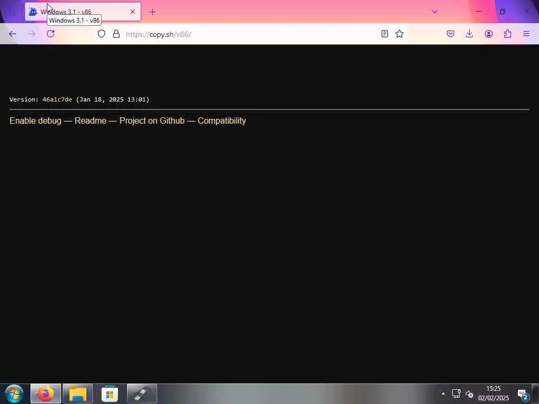This screenshot has height=404, width=539.
Task: Open the Windows Start button
Action: pyautogui.click(x=14, y=393)
